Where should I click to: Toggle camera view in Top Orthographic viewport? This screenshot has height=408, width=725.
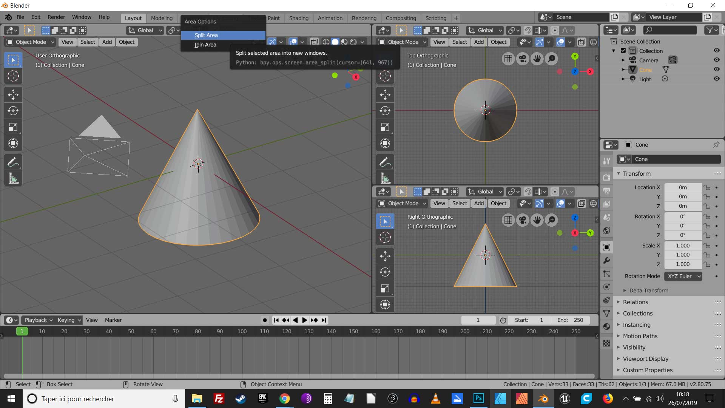523,59
